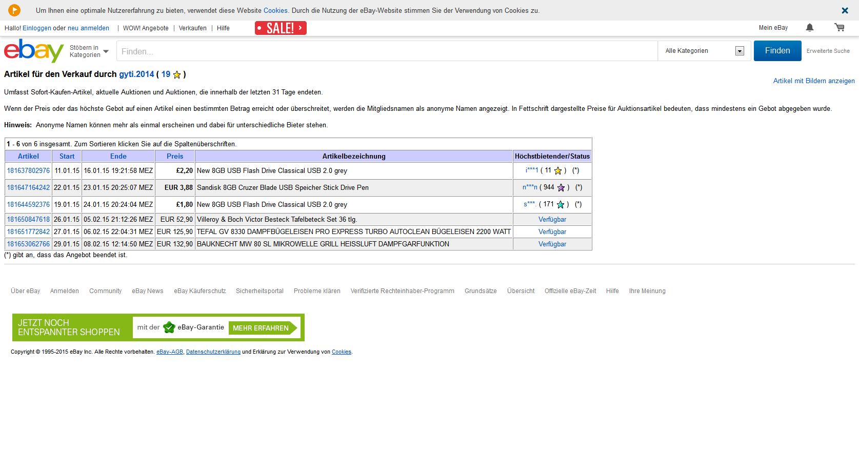The height and width of the screenshot is (464, 859).
Task: Open Datenschutzerklärung link
Action: click(x=213, y=352)
